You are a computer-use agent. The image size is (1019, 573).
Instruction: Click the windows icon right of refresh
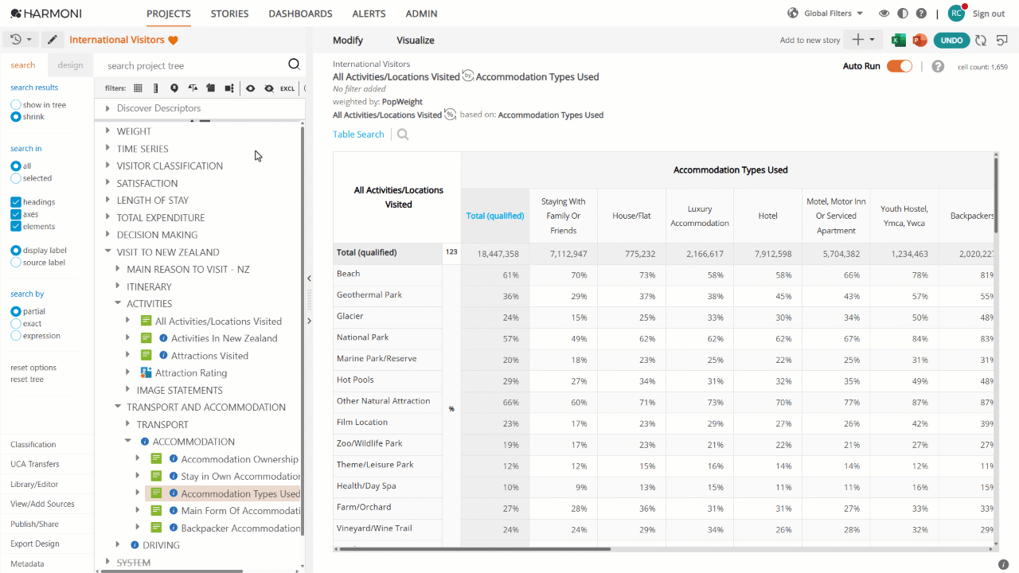pyautogui.click(x=1001, y=40)
